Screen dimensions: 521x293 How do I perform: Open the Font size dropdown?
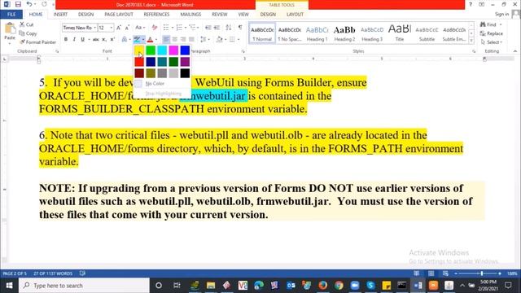(x=112, y=28)
